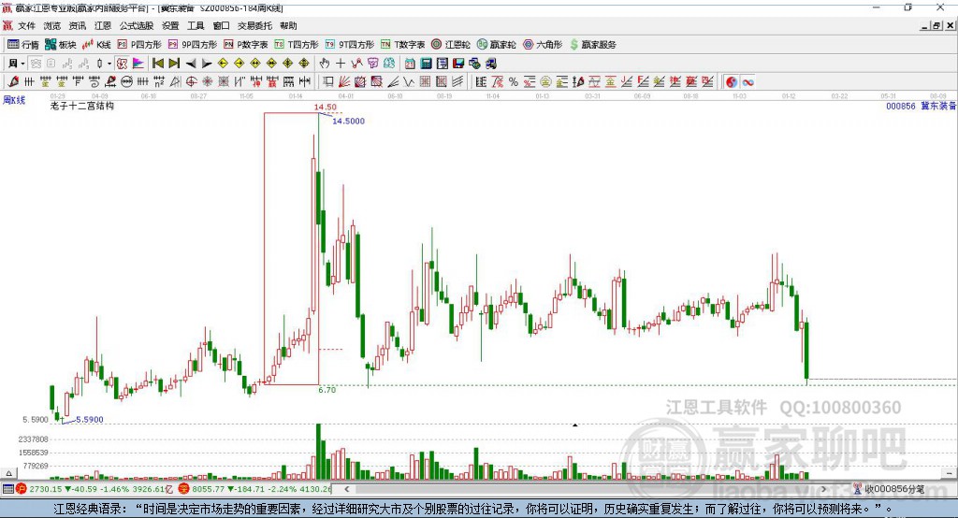Image resolution: width=958 pixels, height=518 pixels.
Task: Click the last yellow diamond arrow icon
Action: [x=304, y=64]
